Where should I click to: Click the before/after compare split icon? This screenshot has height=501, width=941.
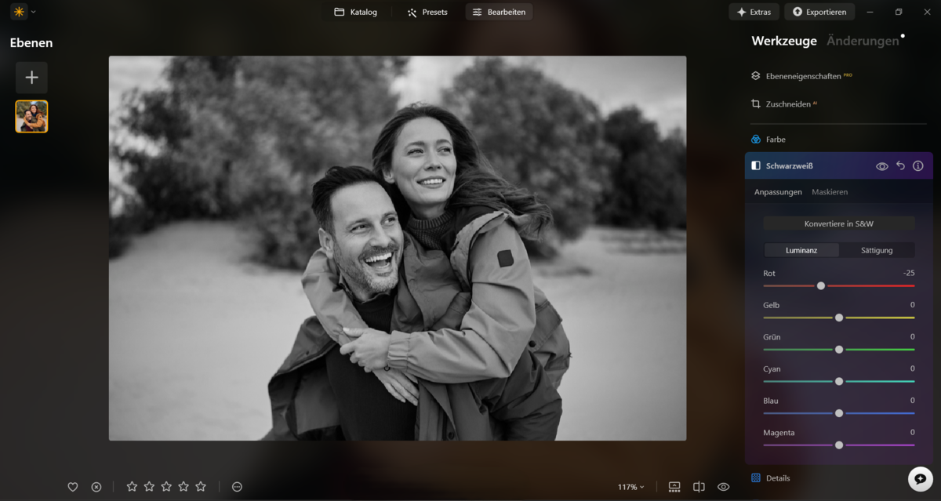pos(699,487)
